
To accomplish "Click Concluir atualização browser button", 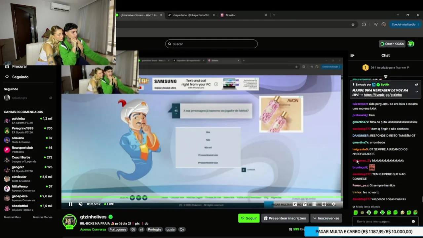I will click(x=403, y=24).
